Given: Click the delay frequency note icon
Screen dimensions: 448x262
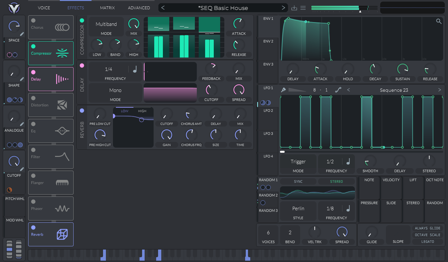Looking at the screenshot, I should tap(135, 69).
